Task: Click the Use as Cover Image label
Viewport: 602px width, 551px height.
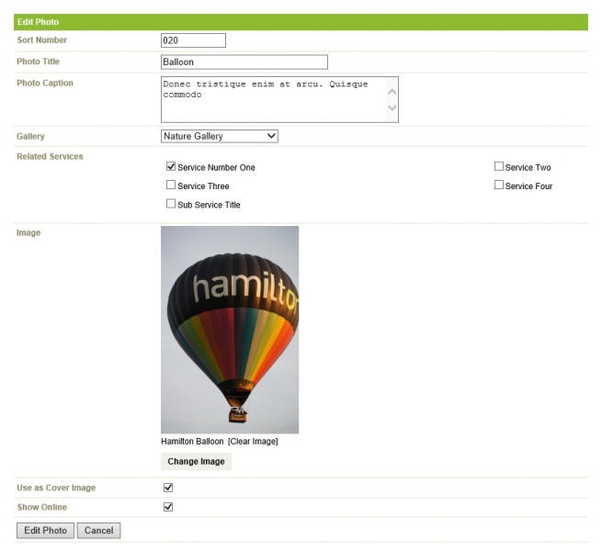Action: (x=56, y=488)
